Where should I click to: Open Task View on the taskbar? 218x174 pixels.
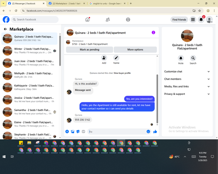click(12, 157)
